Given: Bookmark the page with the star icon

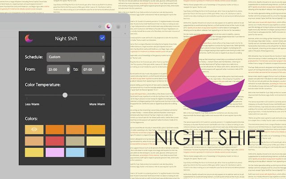Looking at the screenshot, I should click(100, 27).
